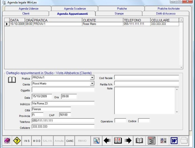Sort alphabetically with the A-Z icon
195x148 pixels.
(164, 141)
